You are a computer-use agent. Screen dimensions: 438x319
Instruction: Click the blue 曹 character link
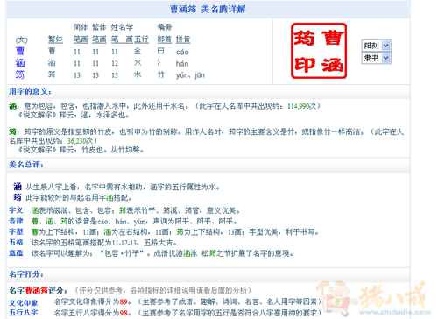click(x=20, y=51)
